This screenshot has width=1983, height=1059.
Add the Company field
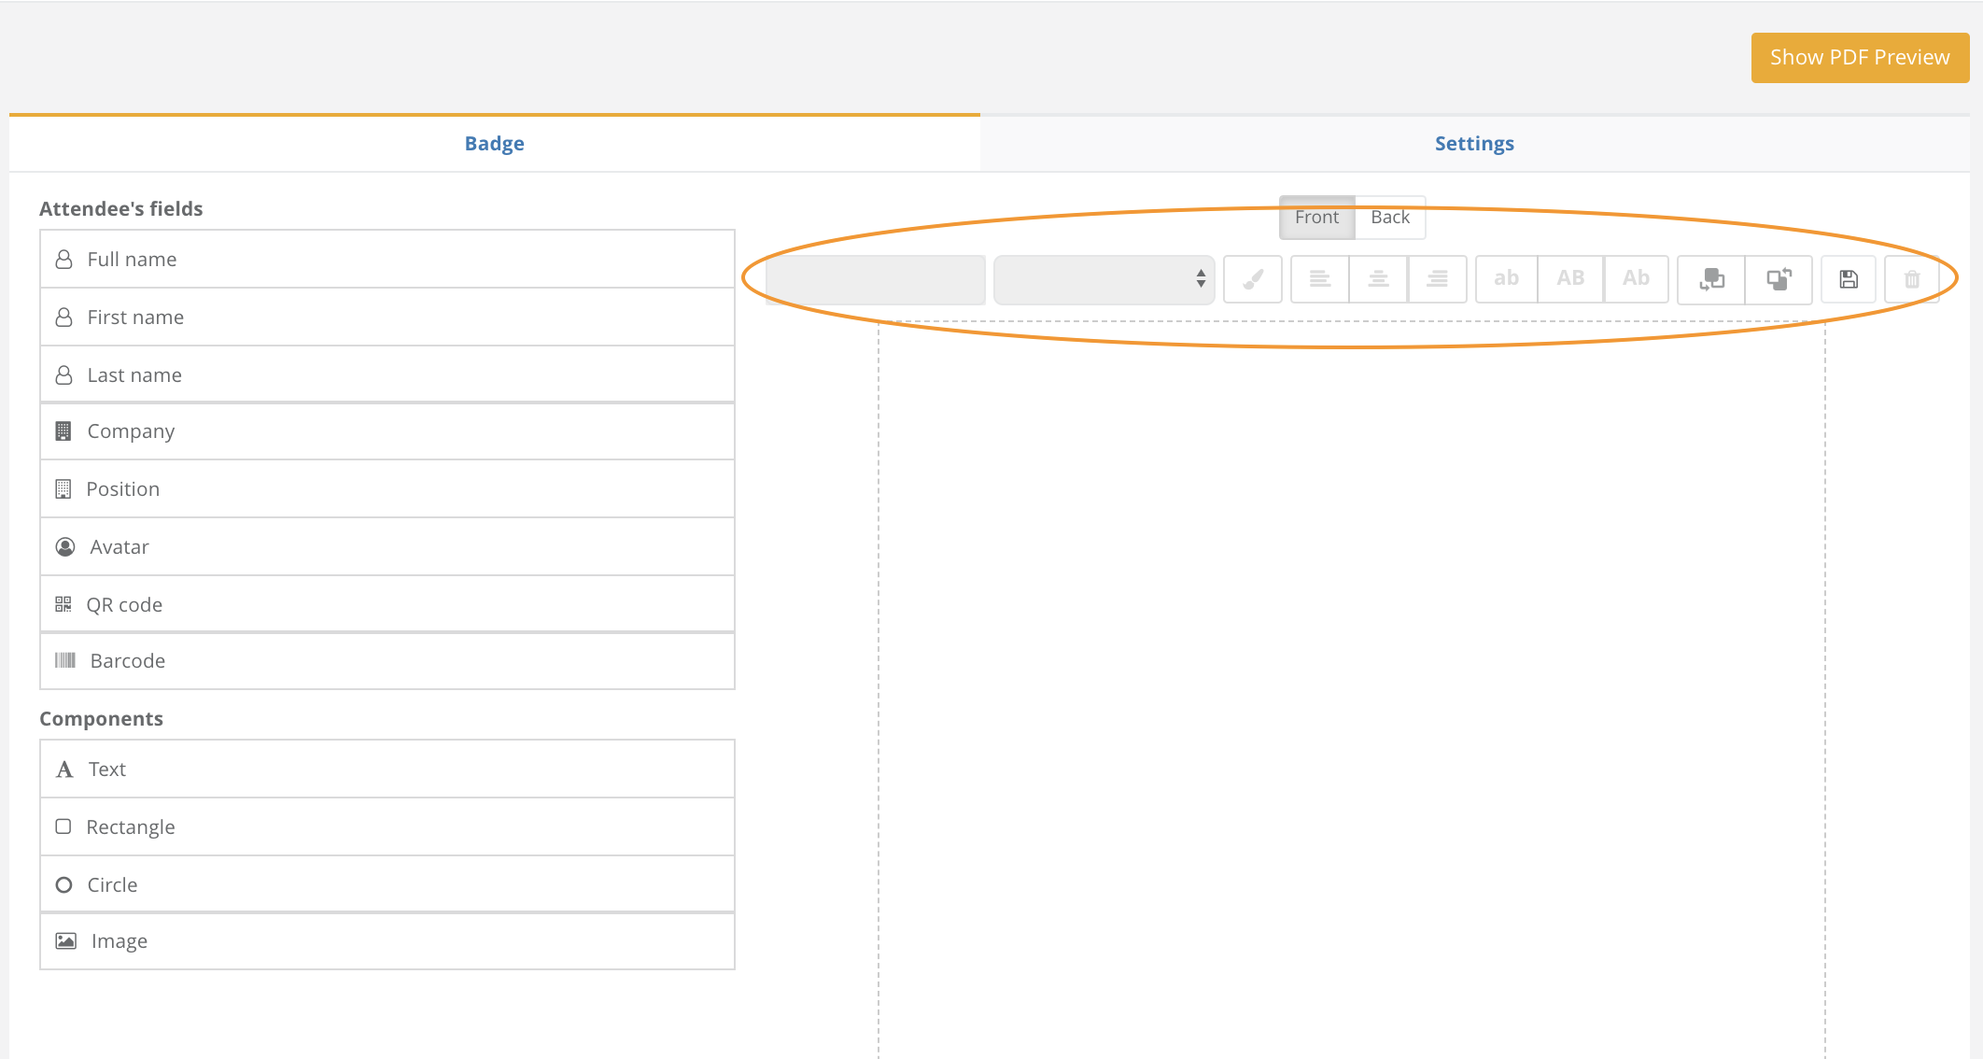coord(387,431)
